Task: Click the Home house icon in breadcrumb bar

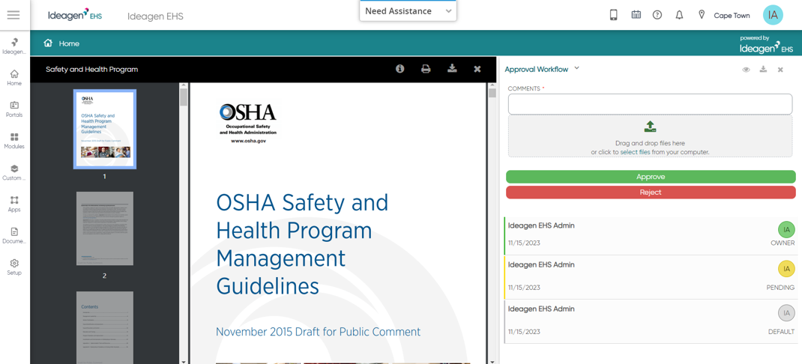Action: 48,43
